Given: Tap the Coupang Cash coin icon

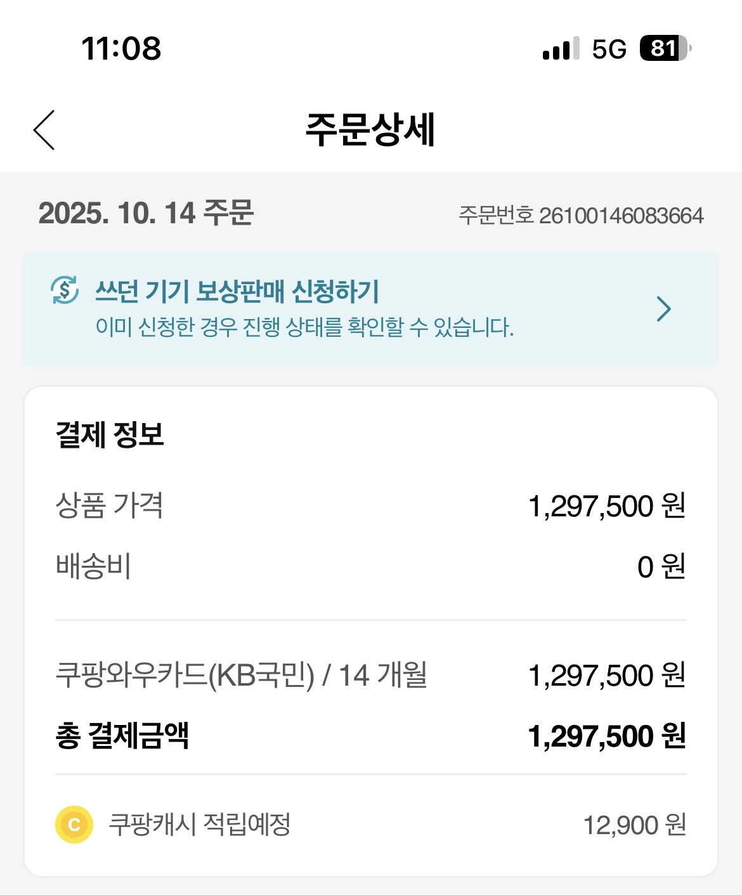Looking at the screenshot, I should click(x=74, y=825).
